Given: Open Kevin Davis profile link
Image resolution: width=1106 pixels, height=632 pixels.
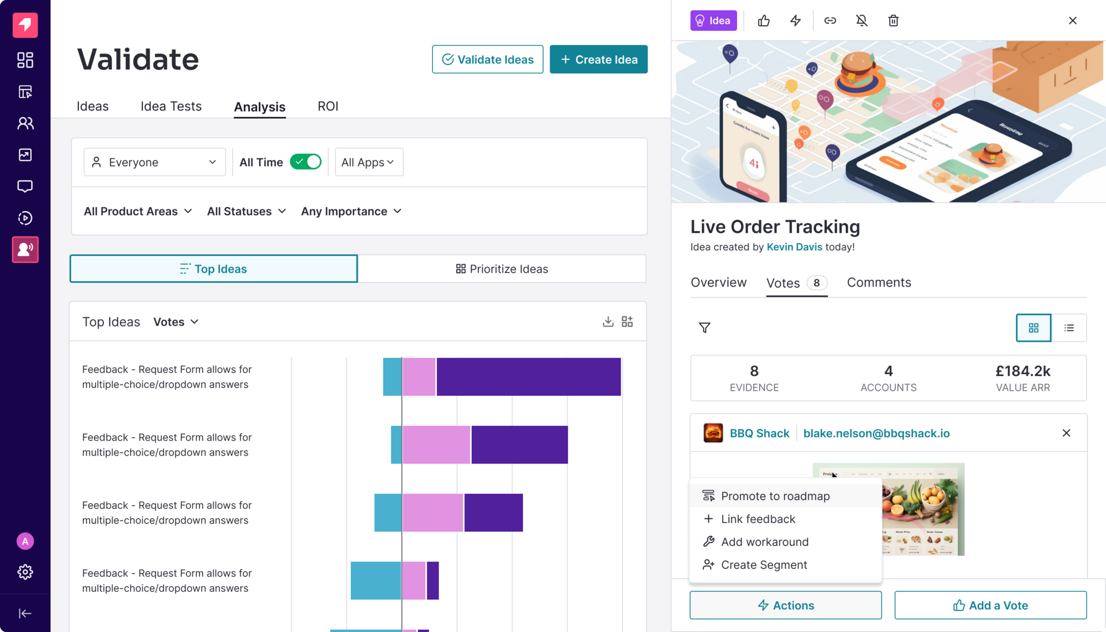Looking at the screenshot, I should click(794, 247).
